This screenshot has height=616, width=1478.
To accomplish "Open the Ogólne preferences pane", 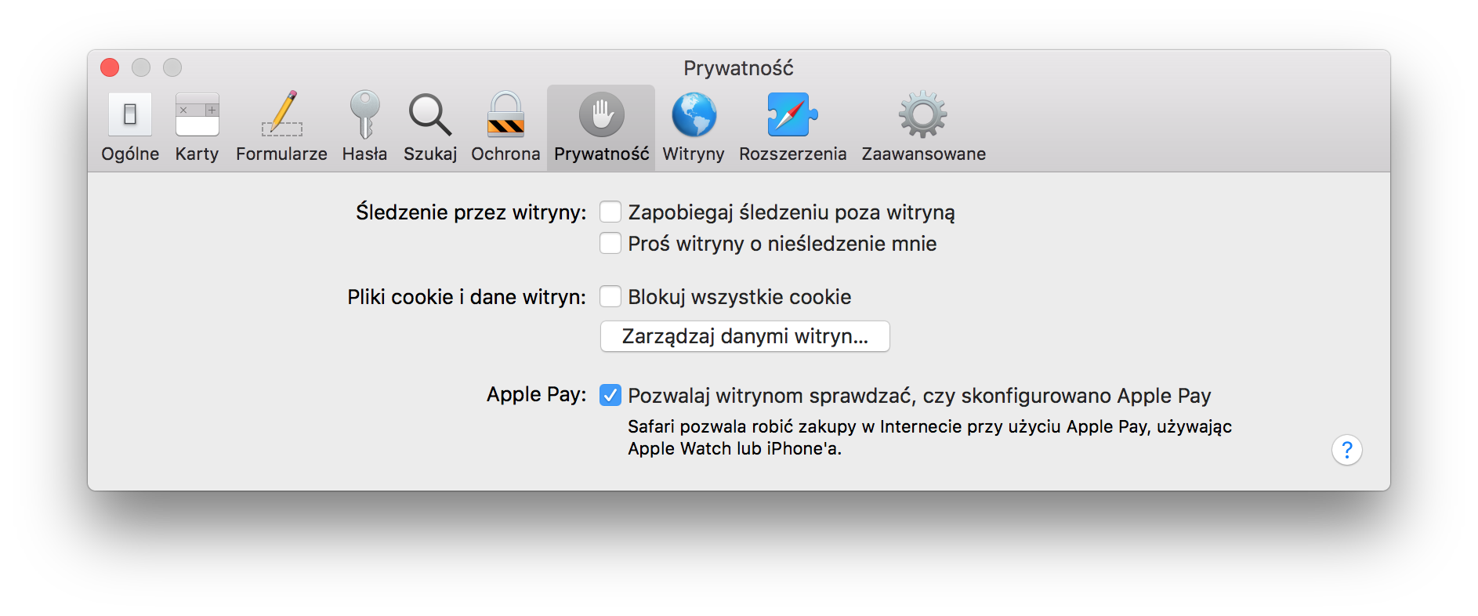I will tap(130, 127).
